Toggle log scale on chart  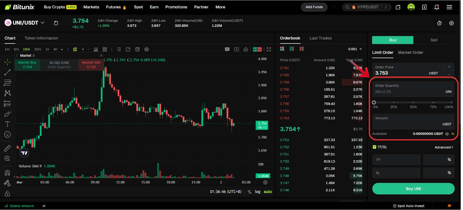[258, 192]
